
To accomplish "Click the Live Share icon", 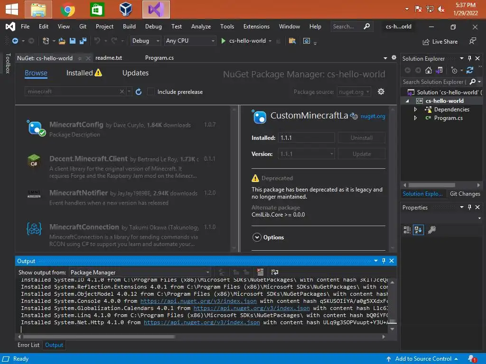I will point(426,42).
